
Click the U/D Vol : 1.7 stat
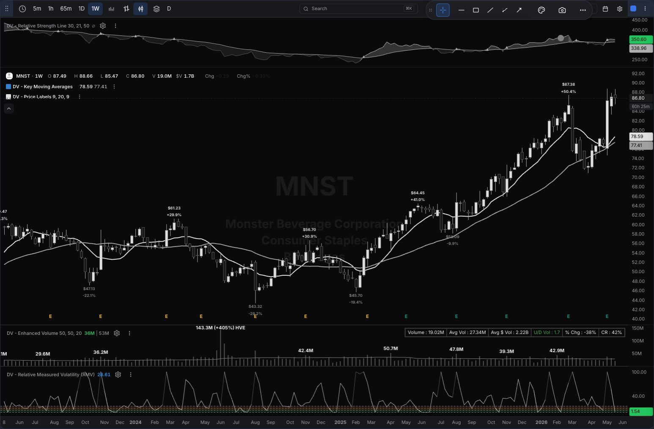point(547,332)
